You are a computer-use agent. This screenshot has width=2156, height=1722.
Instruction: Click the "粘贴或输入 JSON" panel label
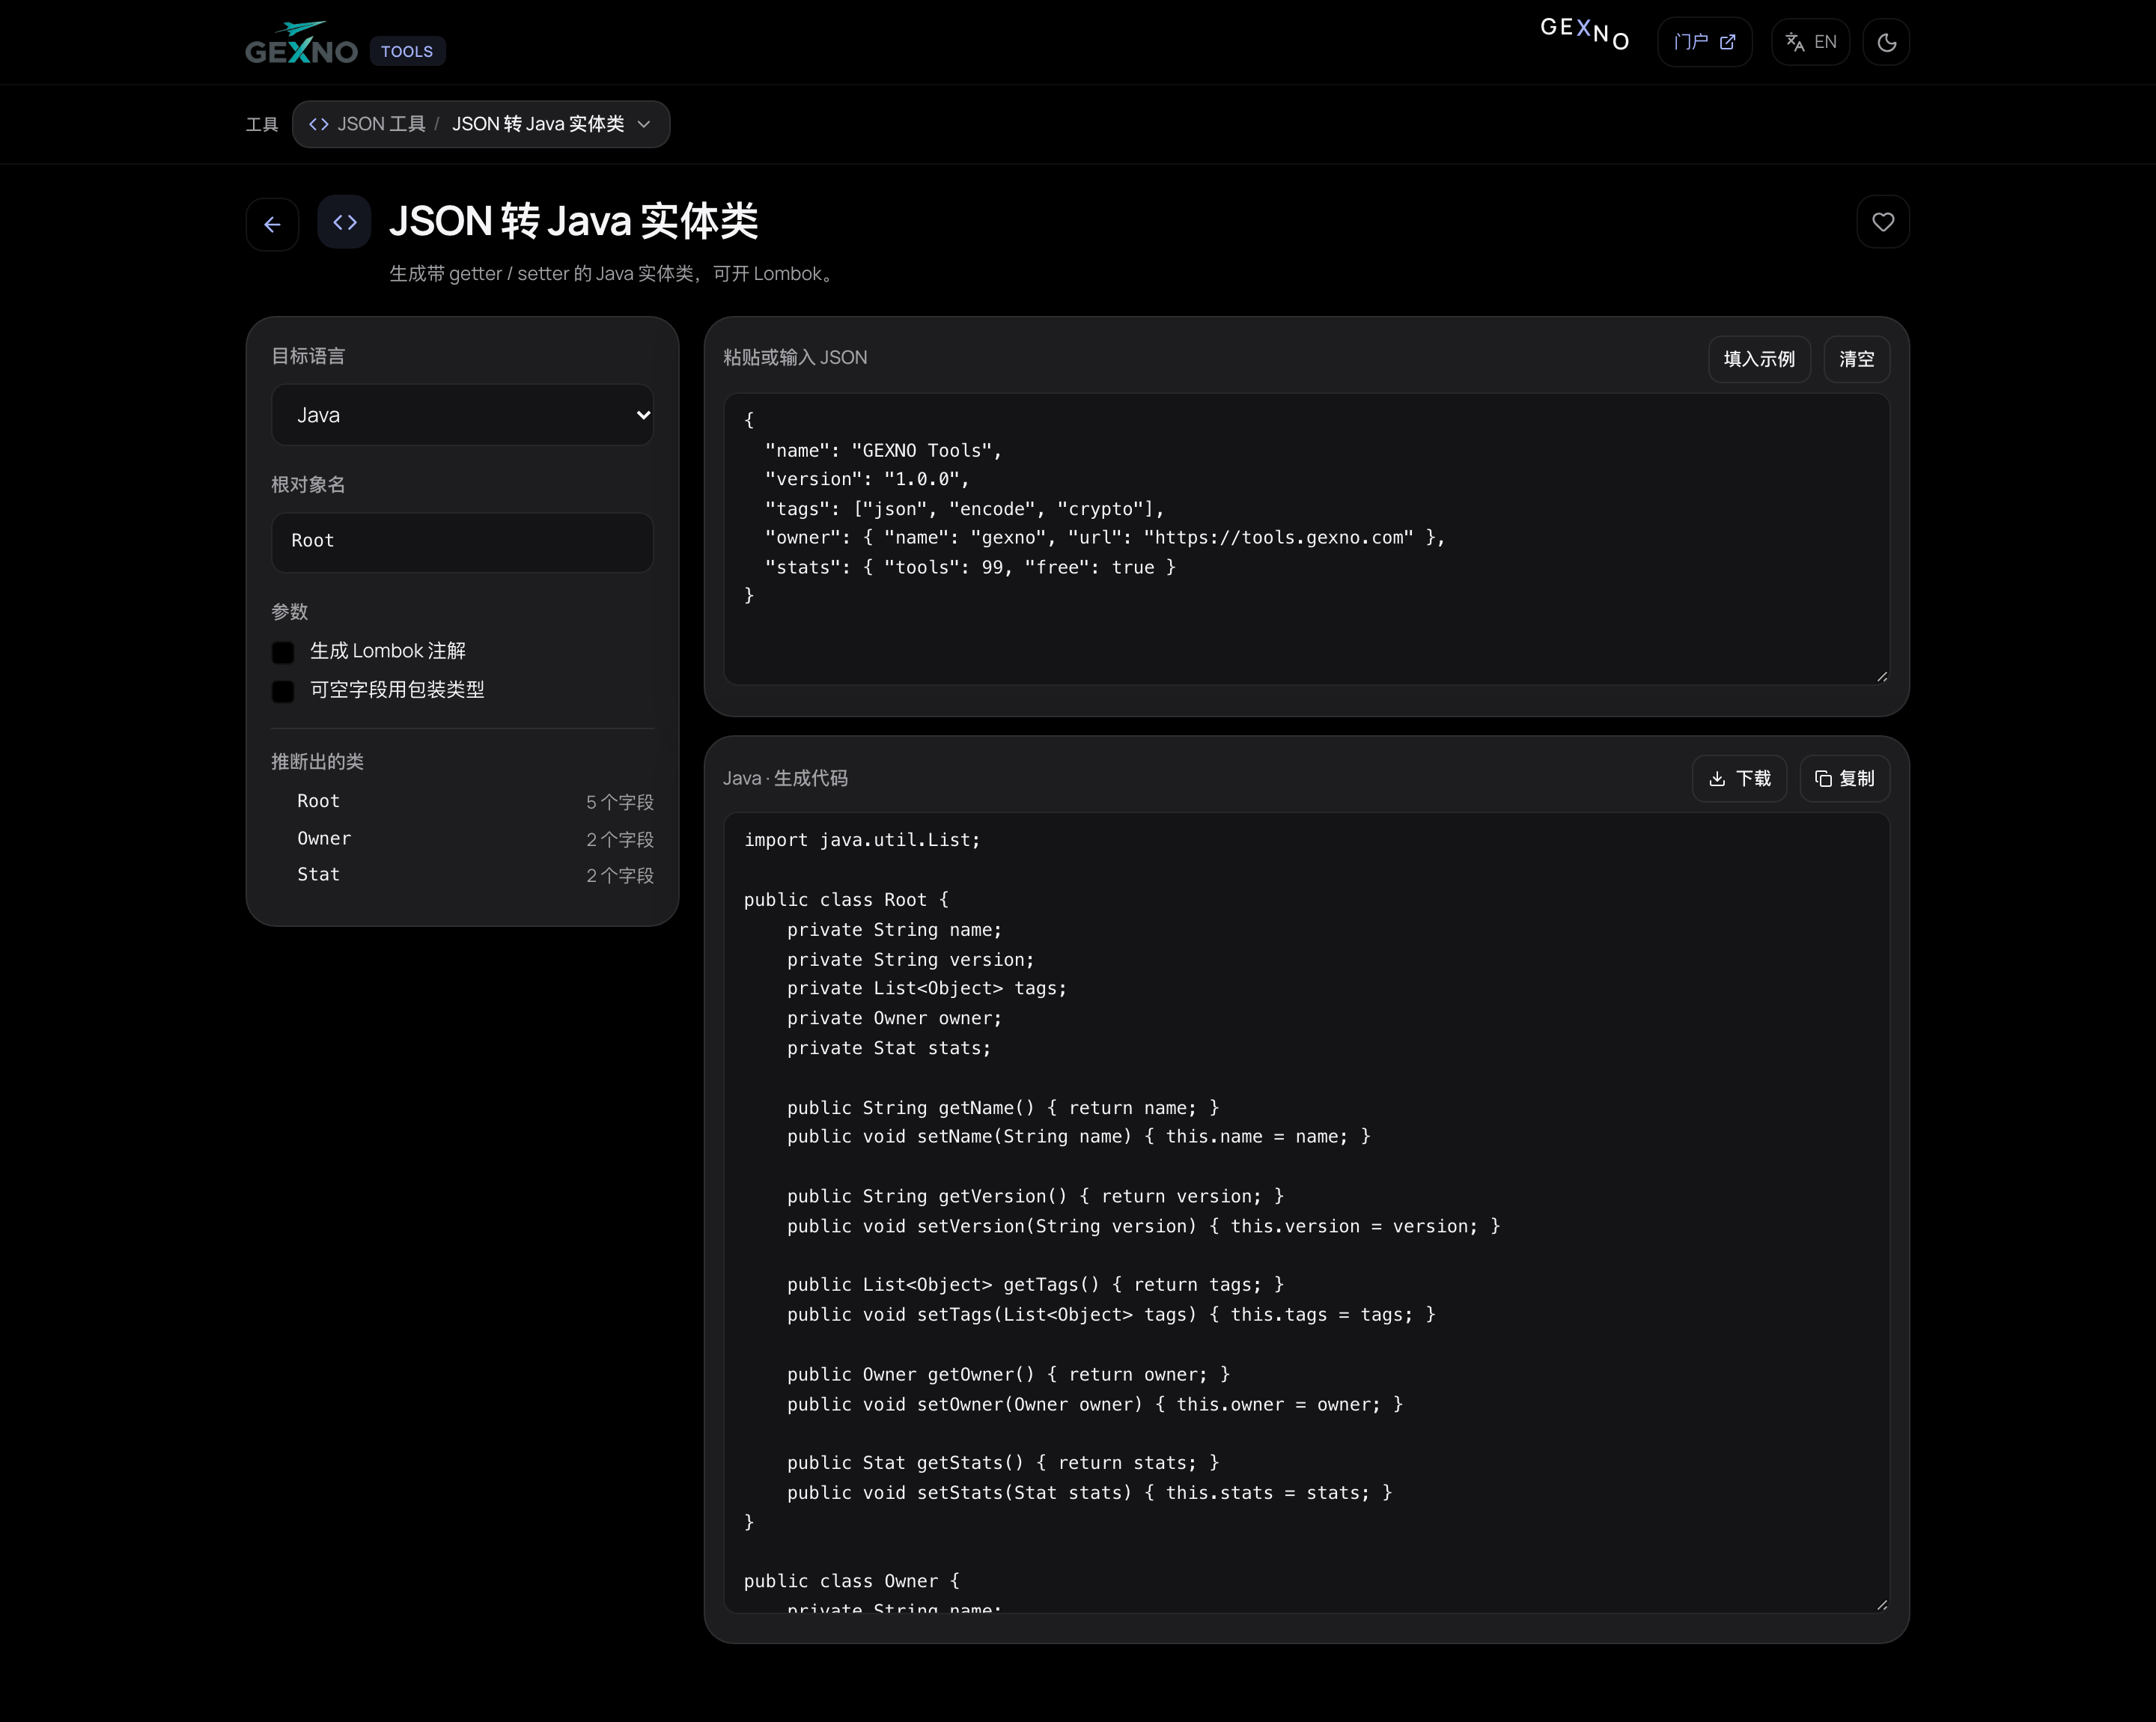795,358
